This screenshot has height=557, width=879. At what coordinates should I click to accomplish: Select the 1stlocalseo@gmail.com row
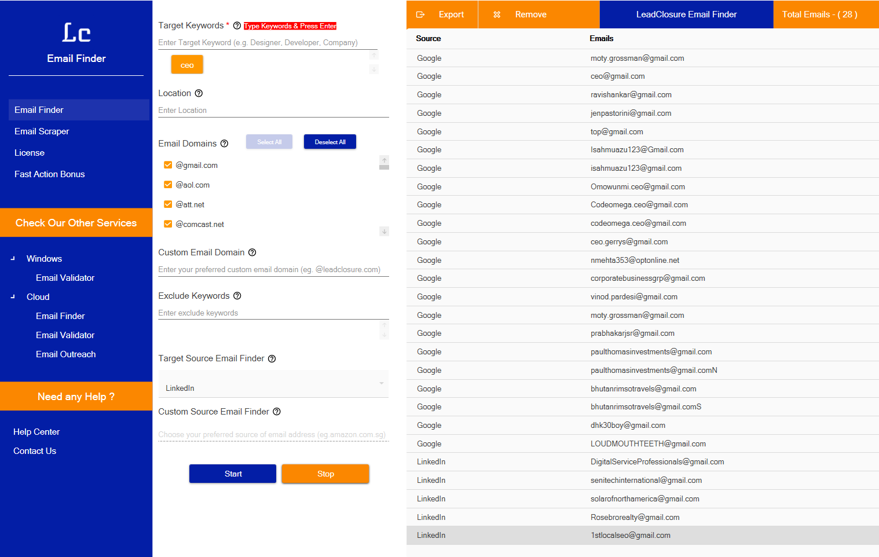(643, 536)
